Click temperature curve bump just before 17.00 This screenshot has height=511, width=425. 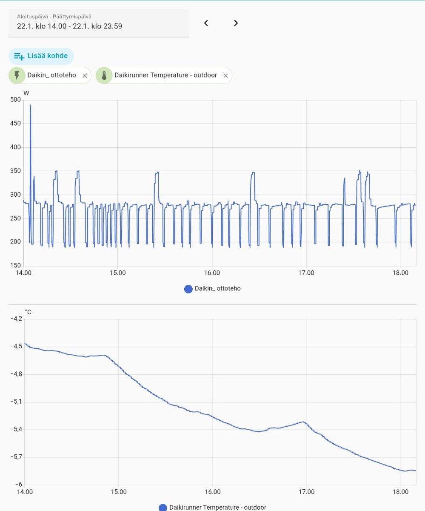click(303, 422)
